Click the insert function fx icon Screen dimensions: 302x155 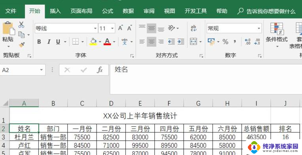[x=100, y=70]
